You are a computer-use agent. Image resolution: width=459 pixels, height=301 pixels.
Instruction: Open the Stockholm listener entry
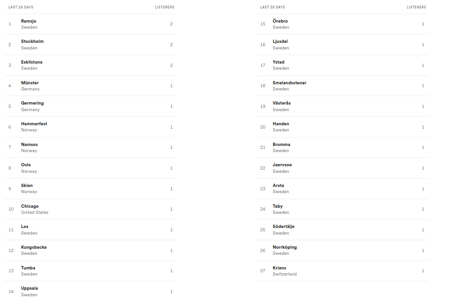90,44
